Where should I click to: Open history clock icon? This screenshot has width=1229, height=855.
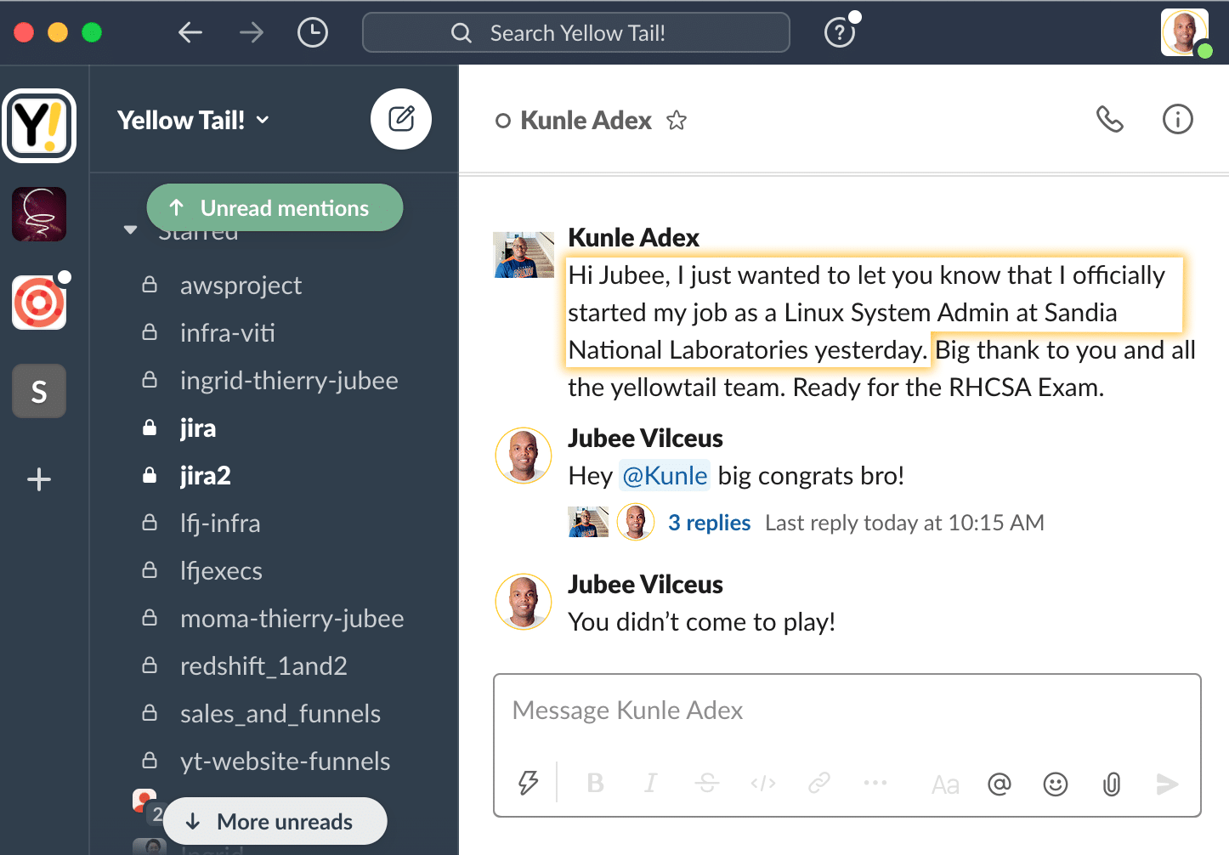313,33
